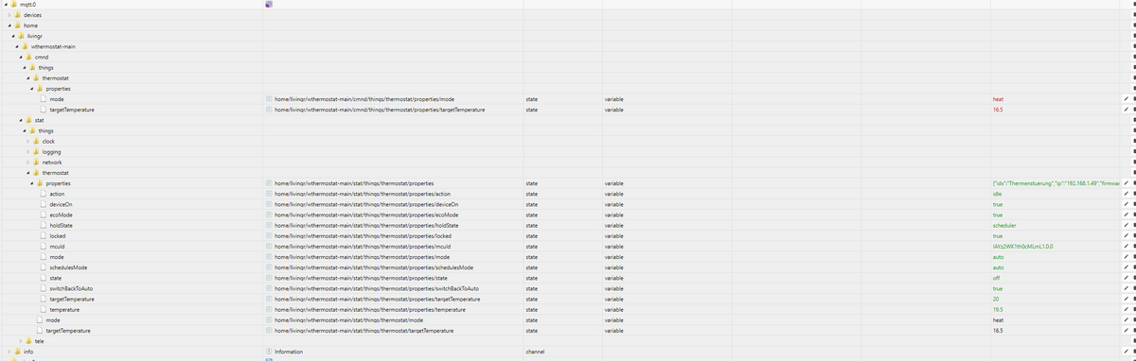Screen dimensions: 1136x361
Task: Click edit pencil for the switchBackToAuto row
Action: pos(1126,288)
